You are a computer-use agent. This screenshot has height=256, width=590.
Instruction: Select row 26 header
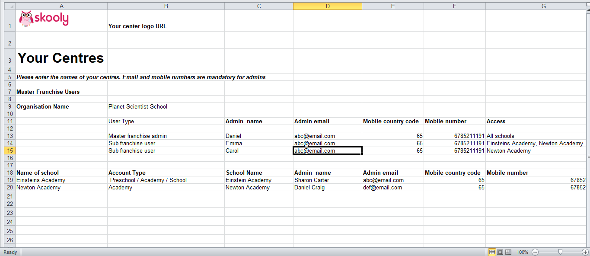(10, 240)
